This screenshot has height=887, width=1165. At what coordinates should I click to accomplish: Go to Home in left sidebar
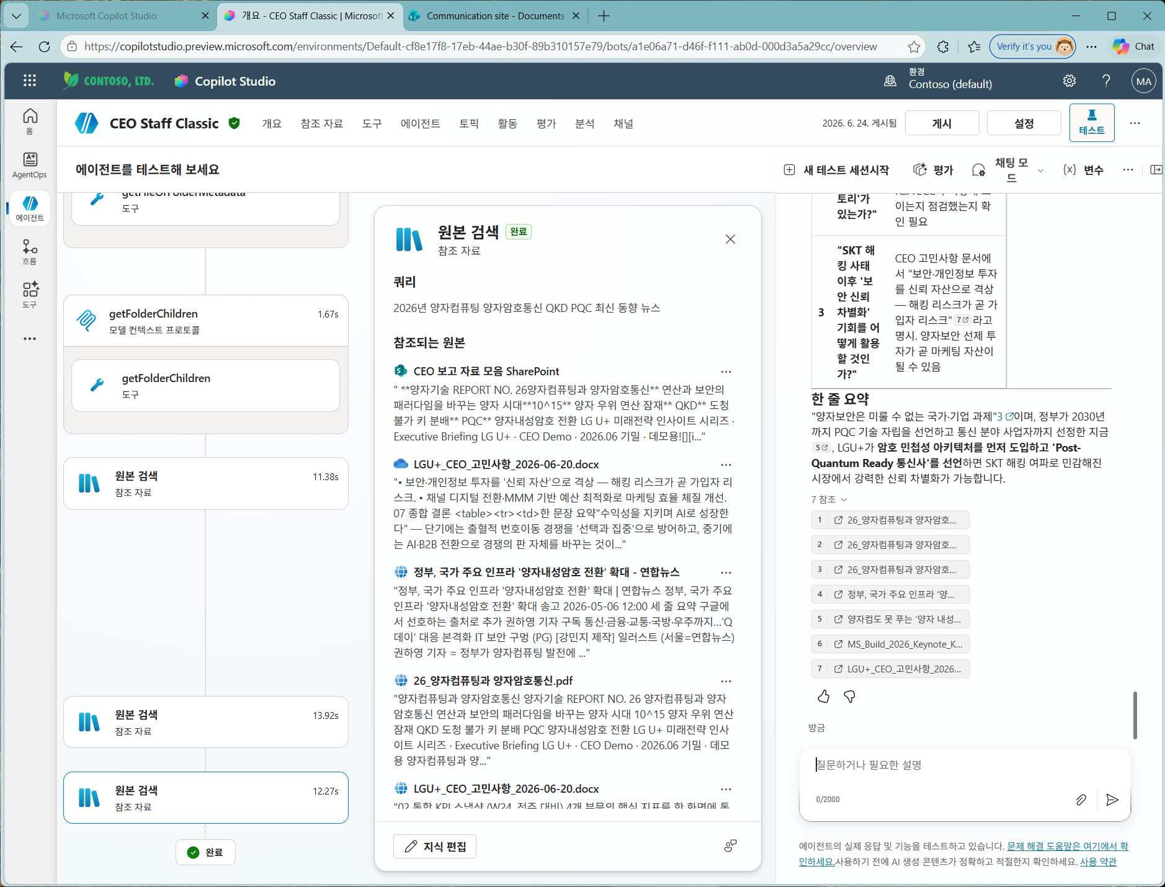pyautogui.click(x=30, y=121)
